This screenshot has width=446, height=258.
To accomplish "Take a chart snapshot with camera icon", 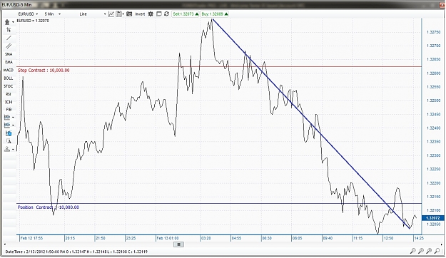I will [129, 14].
